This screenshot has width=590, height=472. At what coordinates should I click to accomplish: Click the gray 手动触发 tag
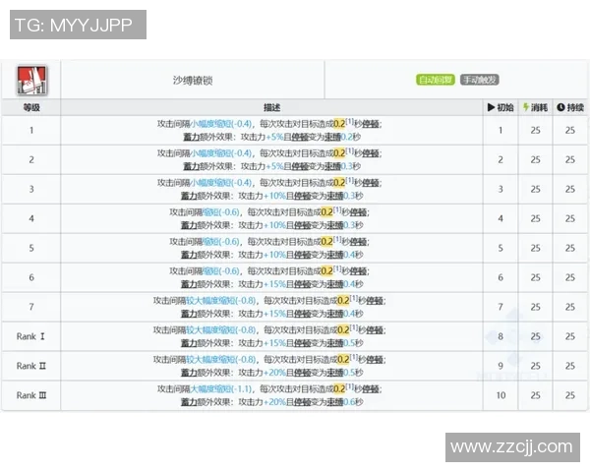(480, 80)
